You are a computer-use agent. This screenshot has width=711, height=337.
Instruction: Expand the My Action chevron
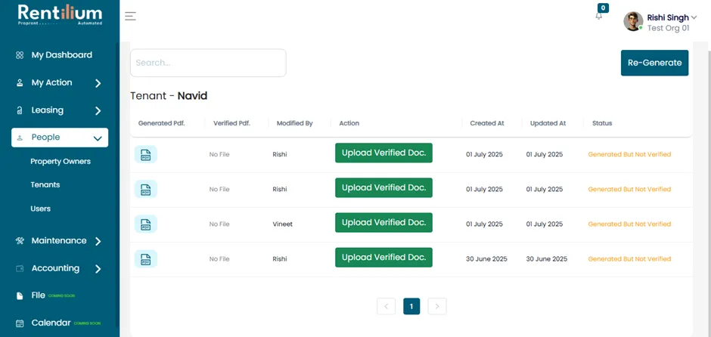tap(98, 83)
